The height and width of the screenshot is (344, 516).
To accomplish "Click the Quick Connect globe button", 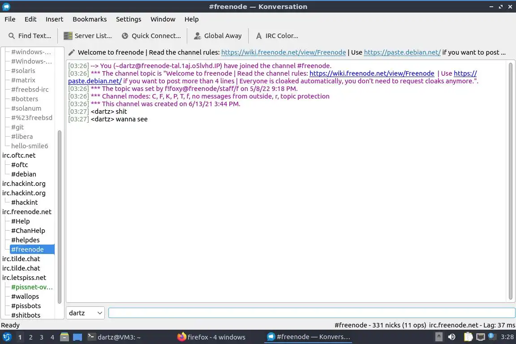I will [151, 36].
